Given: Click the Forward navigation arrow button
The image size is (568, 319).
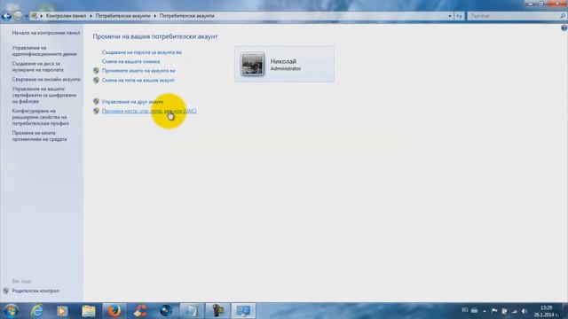Looking at the screenshot, I should point(18,16).
